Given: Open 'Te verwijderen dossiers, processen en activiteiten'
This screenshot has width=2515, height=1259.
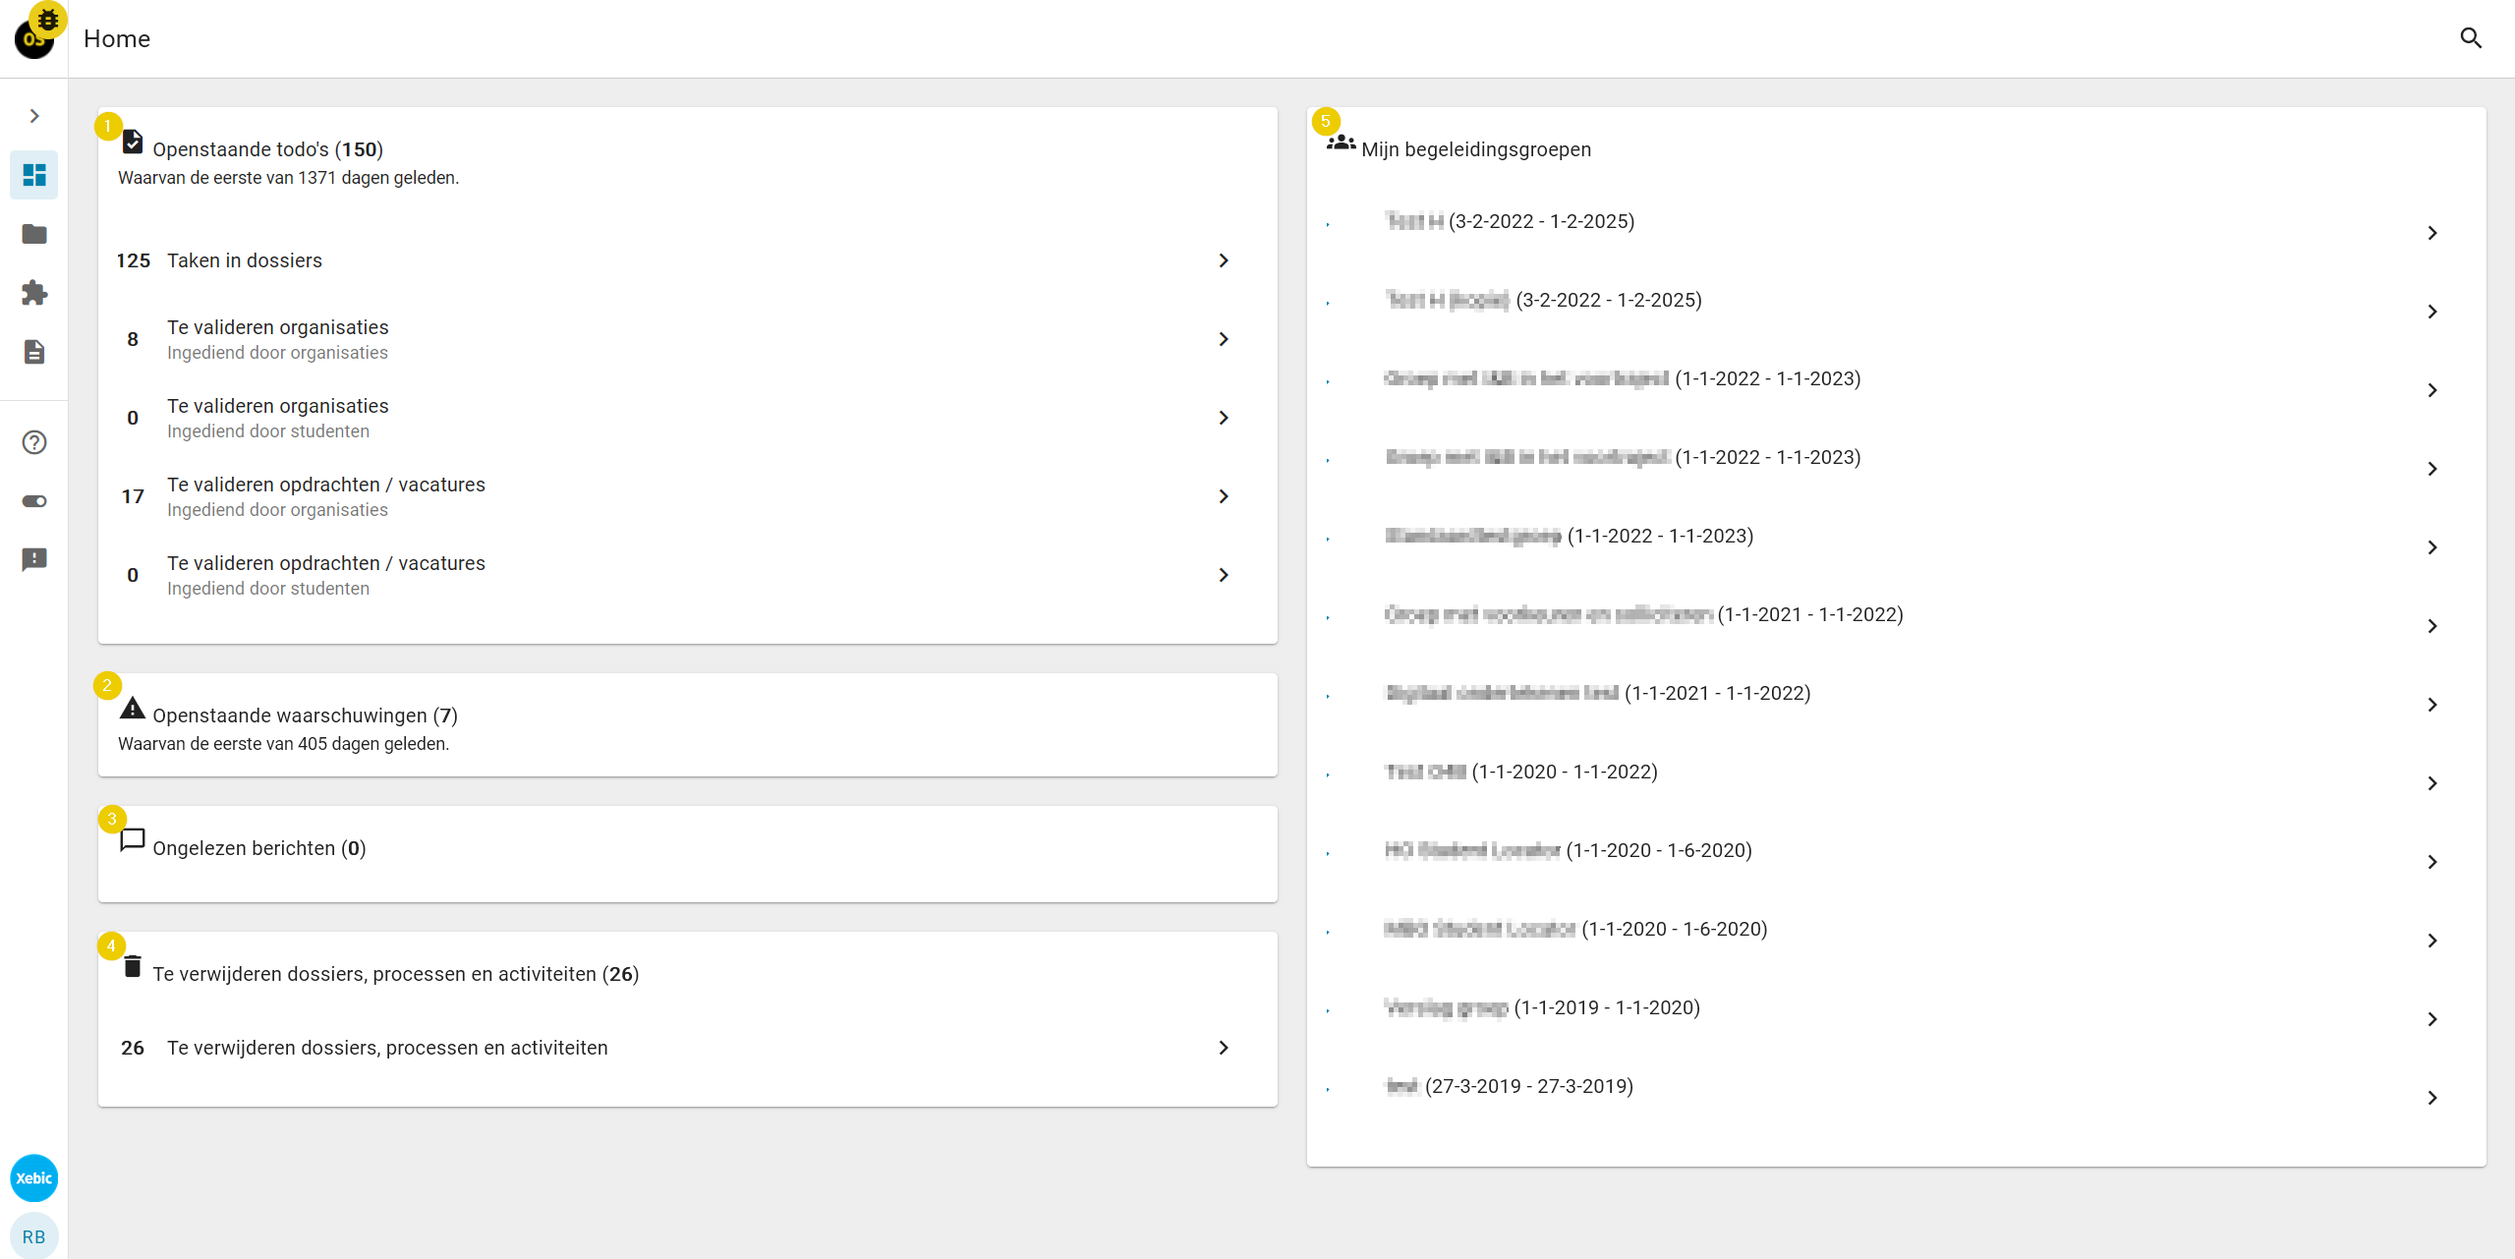Looking at the screenshot, I should point(1223,1048).
